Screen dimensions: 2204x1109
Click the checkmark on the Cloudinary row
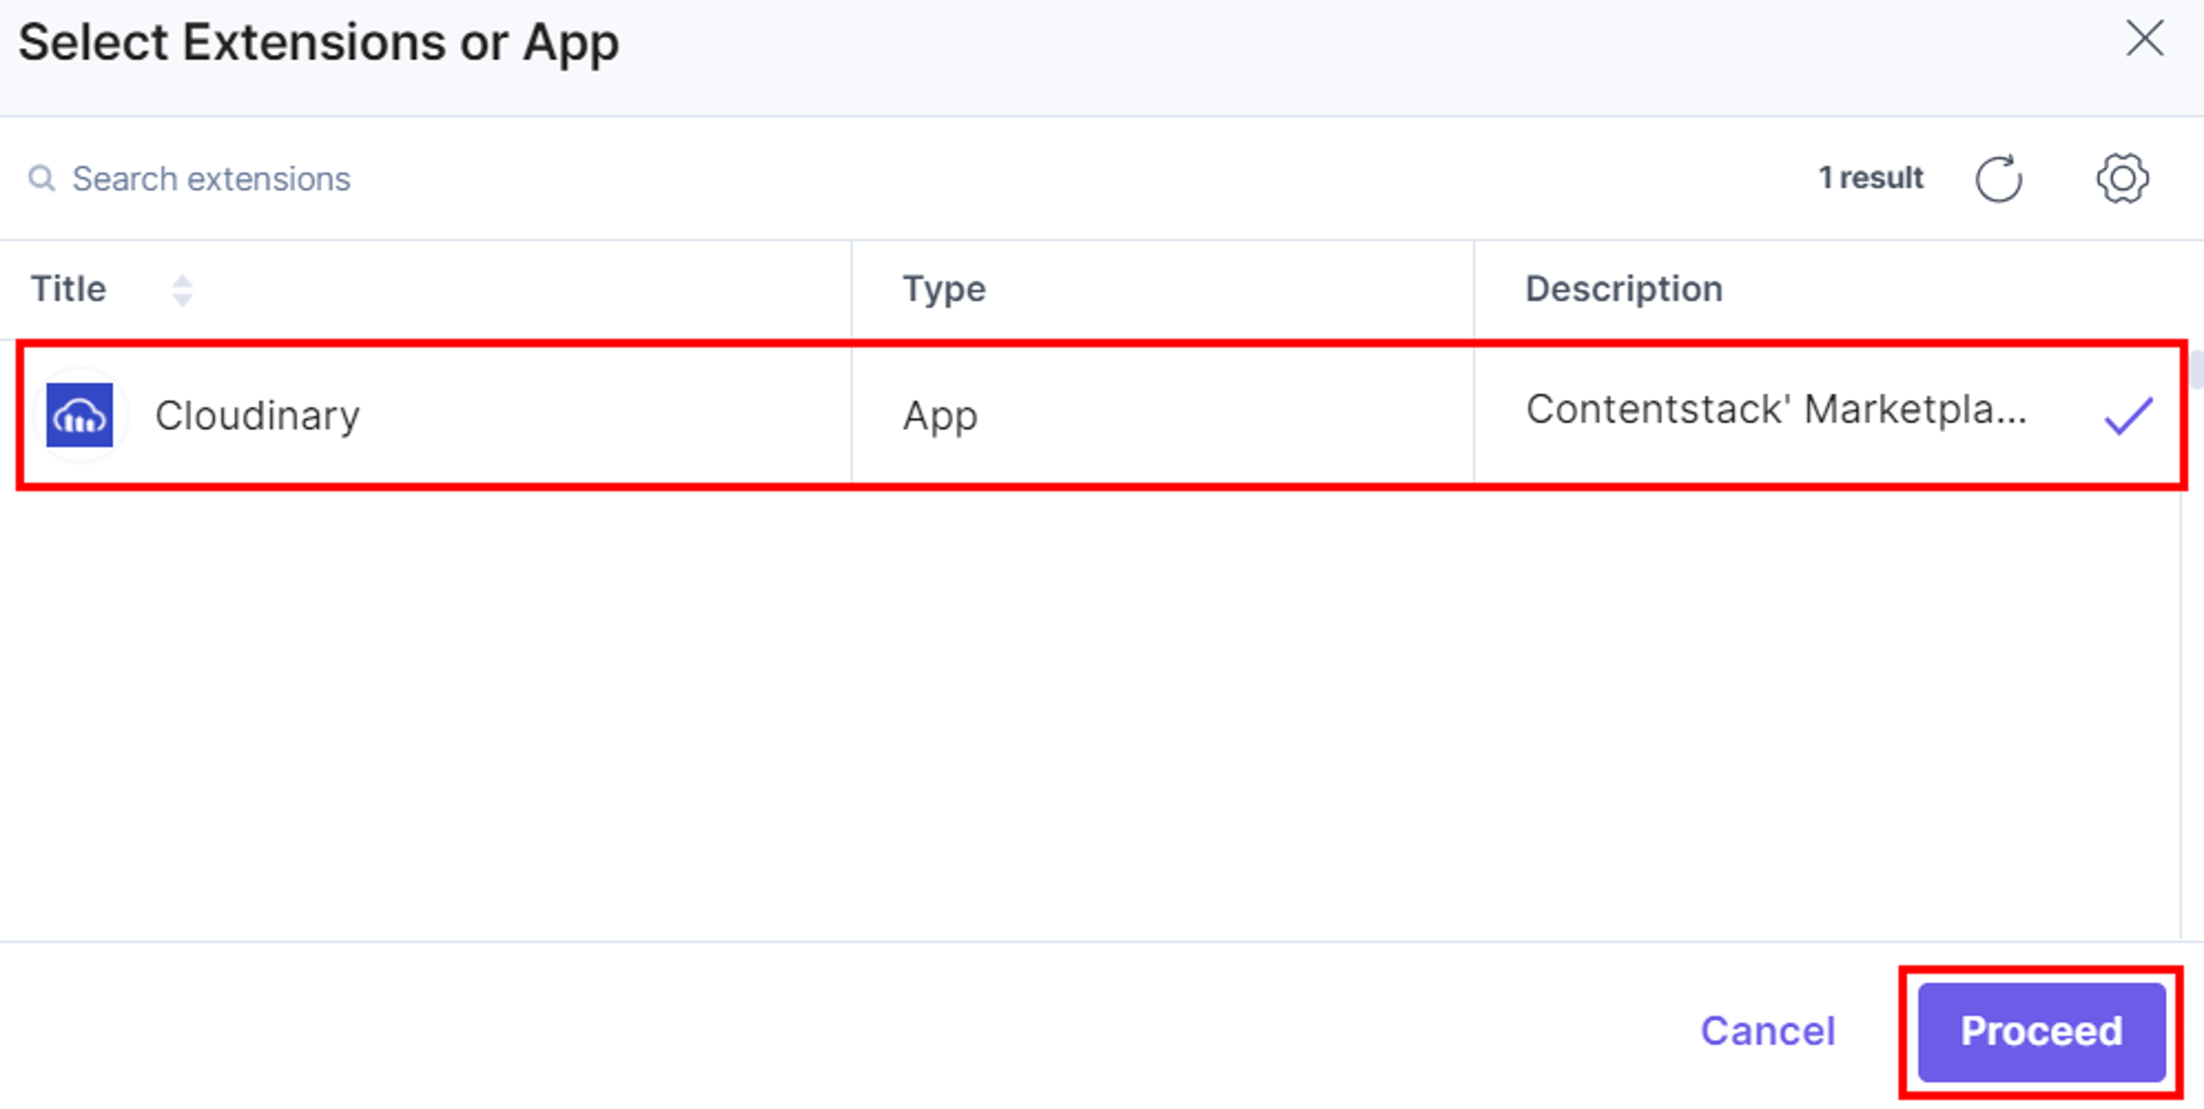tap(2128, 417)
